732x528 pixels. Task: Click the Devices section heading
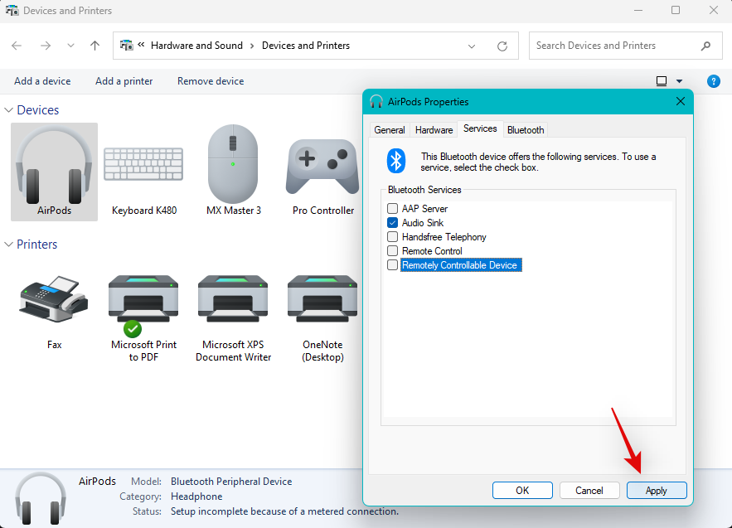click(38, 110)
